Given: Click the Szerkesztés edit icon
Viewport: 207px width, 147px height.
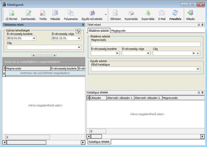Looking at the screenshot, I should [x=28, y=13].
